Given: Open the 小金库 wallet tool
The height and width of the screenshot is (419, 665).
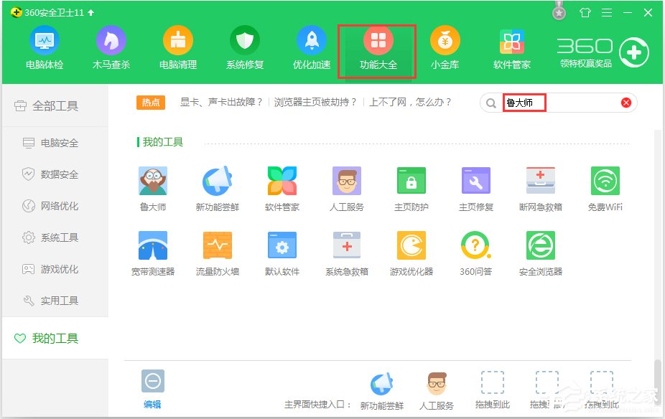Looking at the screenshot, I should 444,47.
